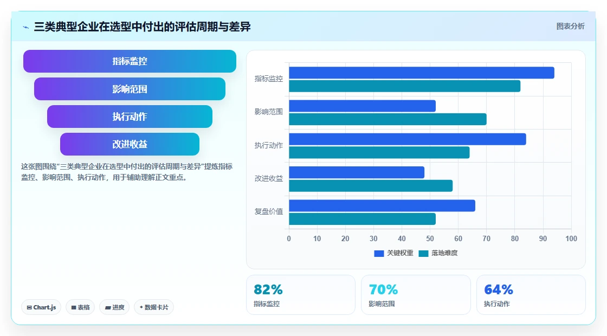Open the 64% 执行动作 data card
Viewport: 607px width, 336px height.
531,295
